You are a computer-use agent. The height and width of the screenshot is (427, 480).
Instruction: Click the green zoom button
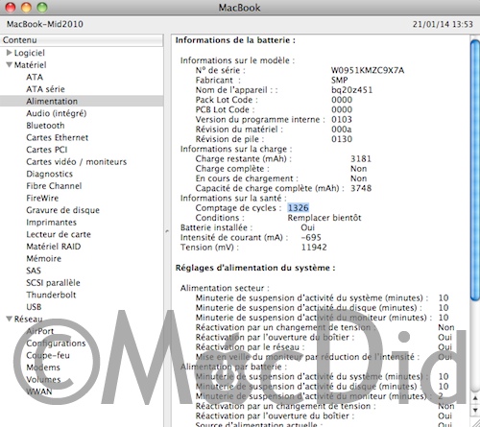click(x=42, y=7)
